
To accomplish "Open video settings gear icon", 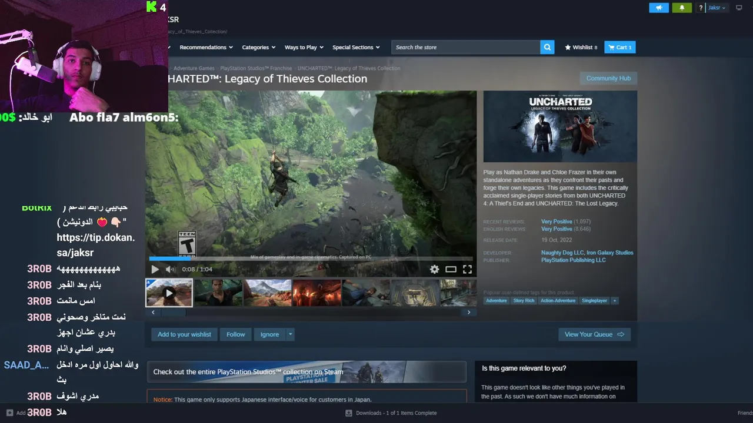I will 434,269.
